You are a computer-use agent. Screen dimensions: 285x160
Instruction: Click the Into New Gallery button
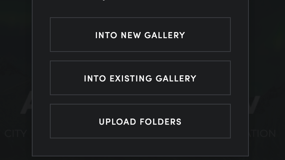[x=140, y=35]
